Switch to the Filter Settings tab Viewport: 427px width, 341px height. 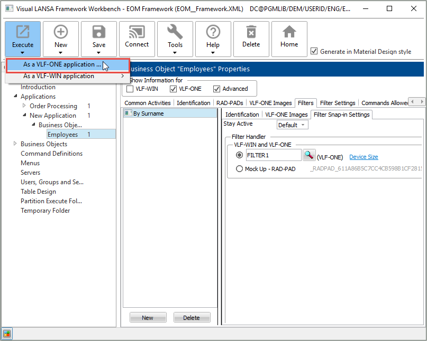[337, 103]
